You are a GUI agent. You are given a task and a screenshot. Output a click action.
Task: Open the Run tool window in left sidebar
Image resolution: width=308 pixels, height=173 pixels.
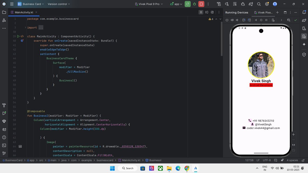pyautogui.click(x=4, y=113)
